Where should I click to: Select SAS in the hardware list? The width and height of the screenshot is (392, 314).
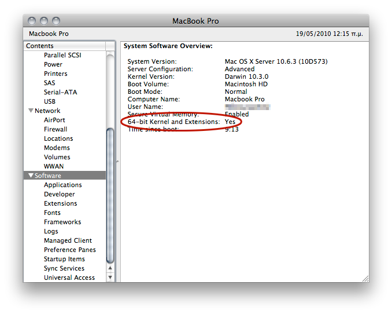click(50, 83)
